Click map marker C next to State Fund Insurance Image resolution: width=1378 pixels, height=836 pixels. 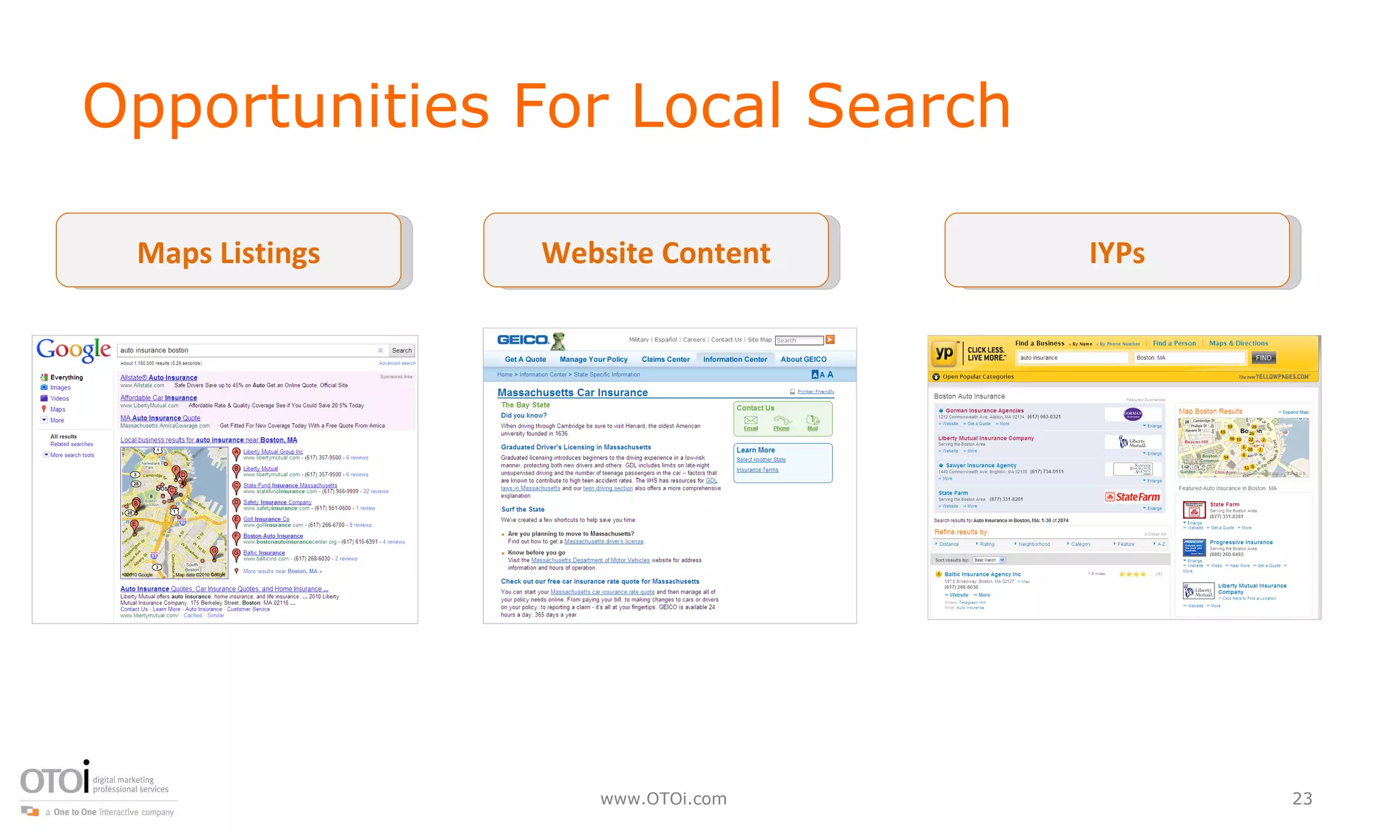(236, 488)
